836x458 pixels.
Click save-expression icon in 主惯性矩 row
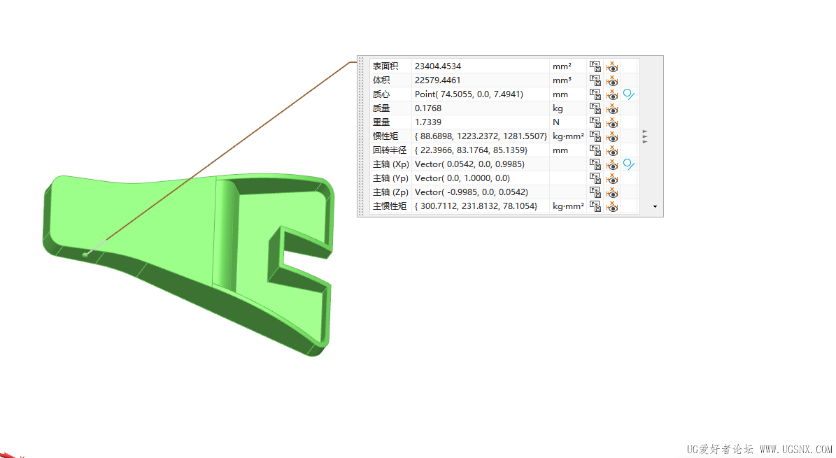(595, 206)
